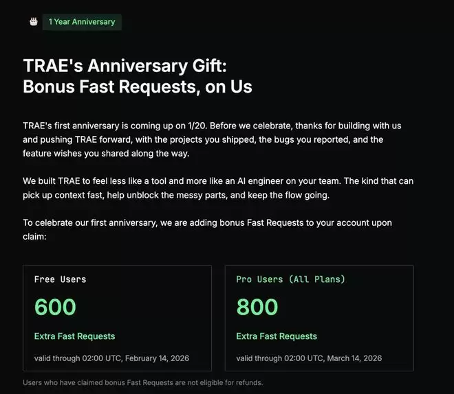Click the Bonus Fast Requests, on Us line
Screen dimensions: 454x394
coord(138,87)
